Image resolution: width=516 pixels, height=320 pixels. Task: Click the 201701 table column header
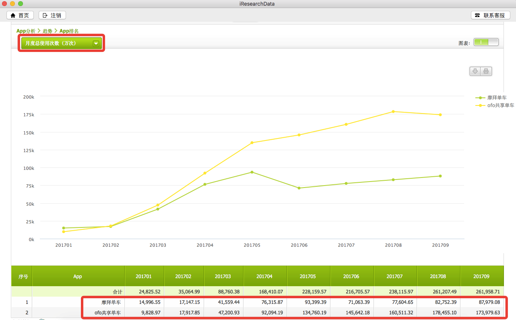click(x=144, y=277)
